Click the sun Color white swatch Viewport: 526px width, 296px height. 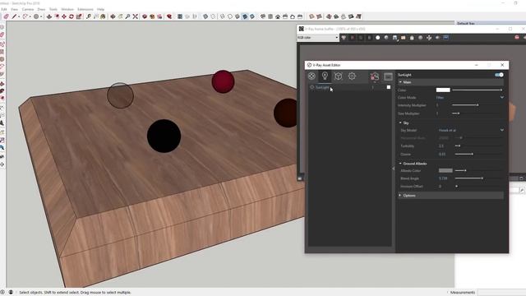pos(443,90)
